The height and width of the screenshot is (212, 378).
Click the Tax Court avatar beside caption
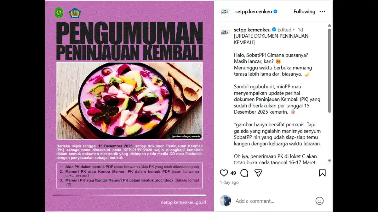click(225, 32)
